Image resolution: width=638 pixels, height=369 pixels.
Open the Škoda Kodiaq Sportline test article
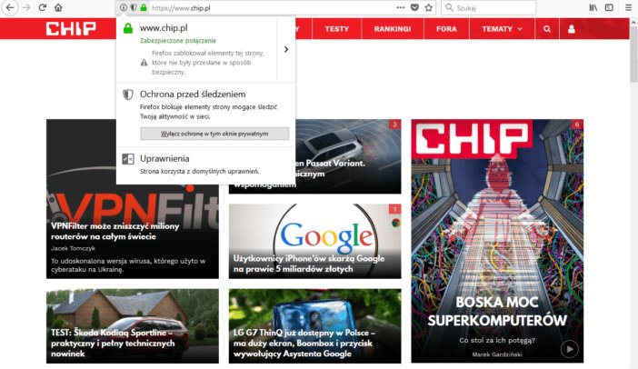tap(133, 326)
